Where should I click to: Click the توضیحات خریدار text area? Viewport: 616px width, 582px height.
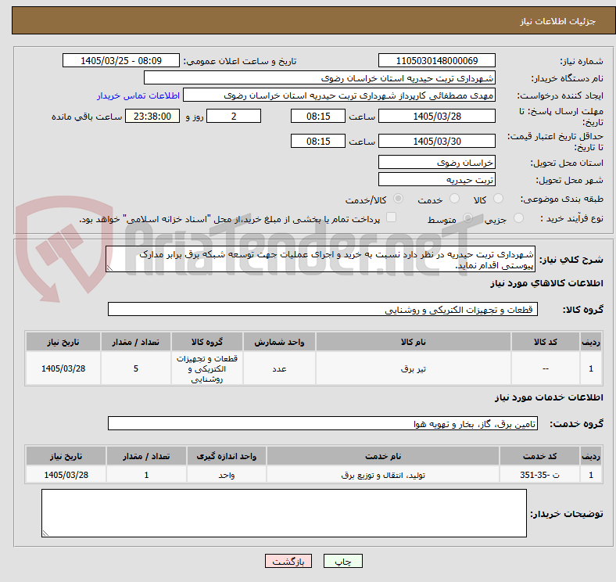284,513
